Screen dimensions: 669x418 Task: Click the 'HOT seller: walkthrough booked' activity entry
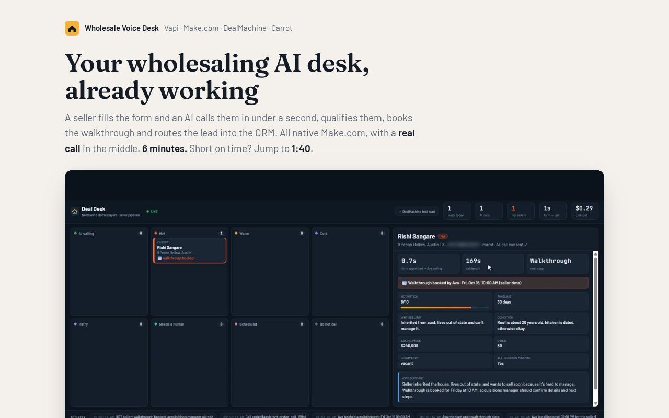click(153, 416)
